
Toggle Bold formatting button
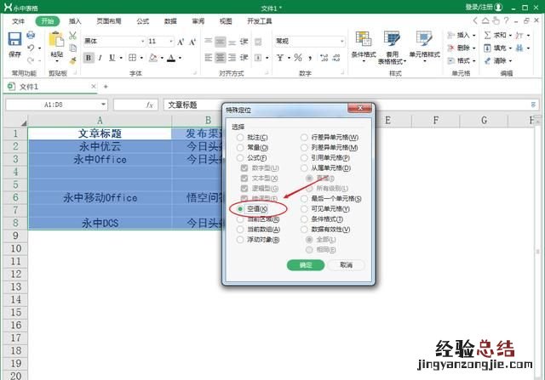(x=89, y=58)
